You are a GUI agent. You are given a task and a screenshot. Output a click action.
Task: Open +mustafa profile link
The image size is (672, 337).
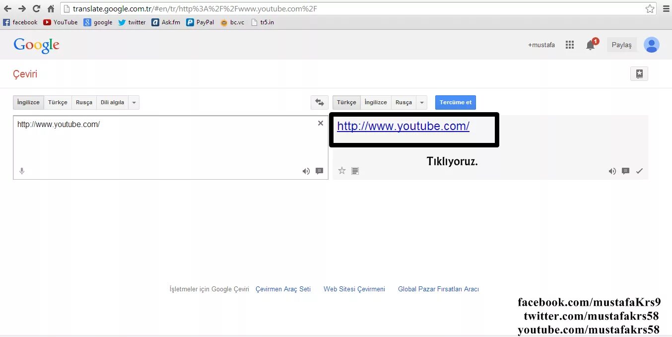[541, 45]
